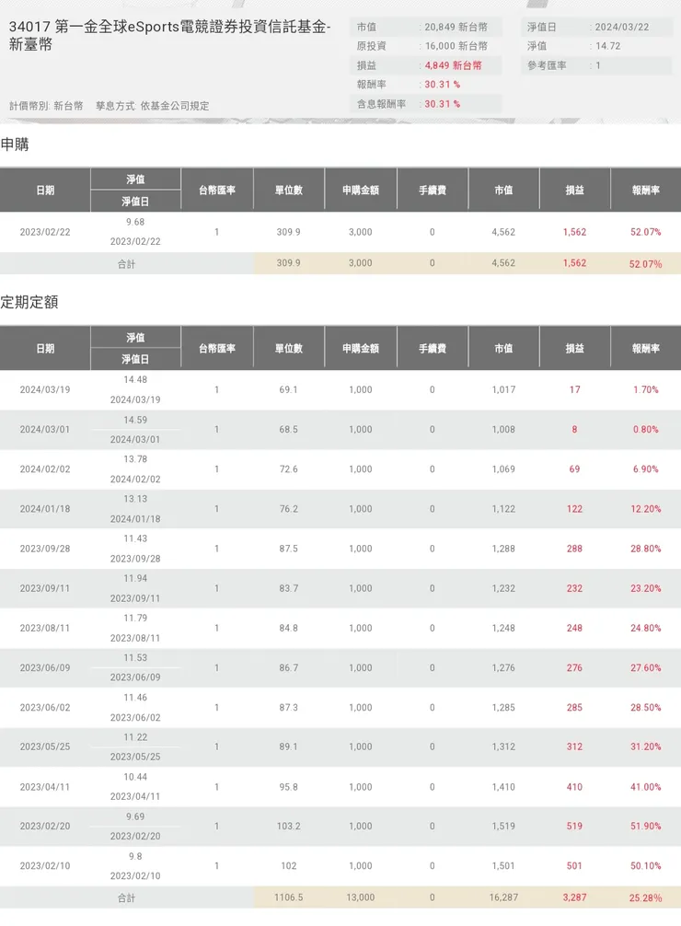Click the 1,276 market value
Screen dimensions: 681x926
click(x=503, y=667)
